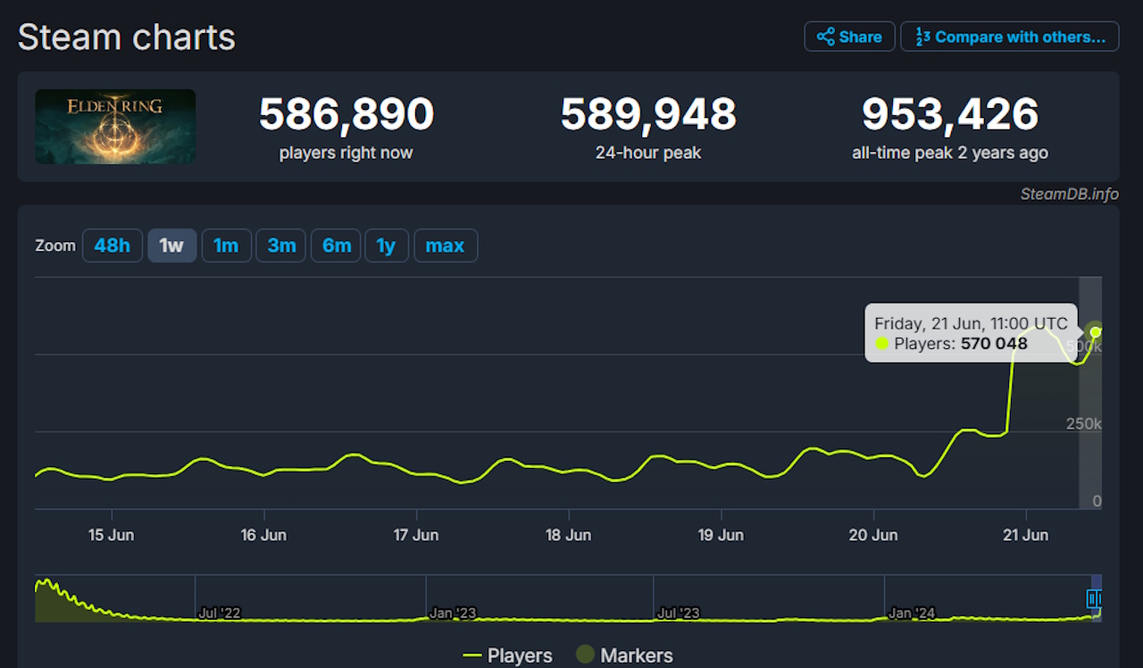Switch chart zoom to 1m
The image size is (1143, 668).
(x=226, y=246)
